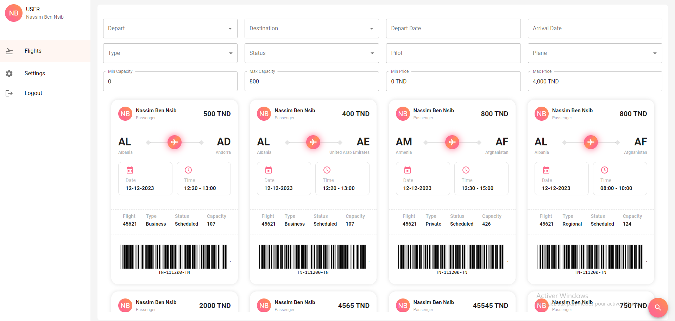Open the Depart dropdown
The image size is (675, 321).
pos(170,29)
